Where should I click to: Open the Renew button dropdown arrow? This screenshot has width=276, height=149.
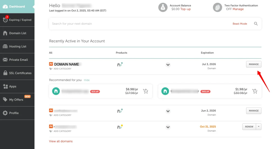[x=259, y=127]
